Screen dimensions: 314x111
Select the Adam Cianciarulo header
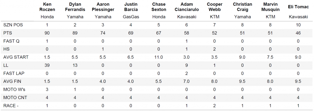click(x=187, y=7)
